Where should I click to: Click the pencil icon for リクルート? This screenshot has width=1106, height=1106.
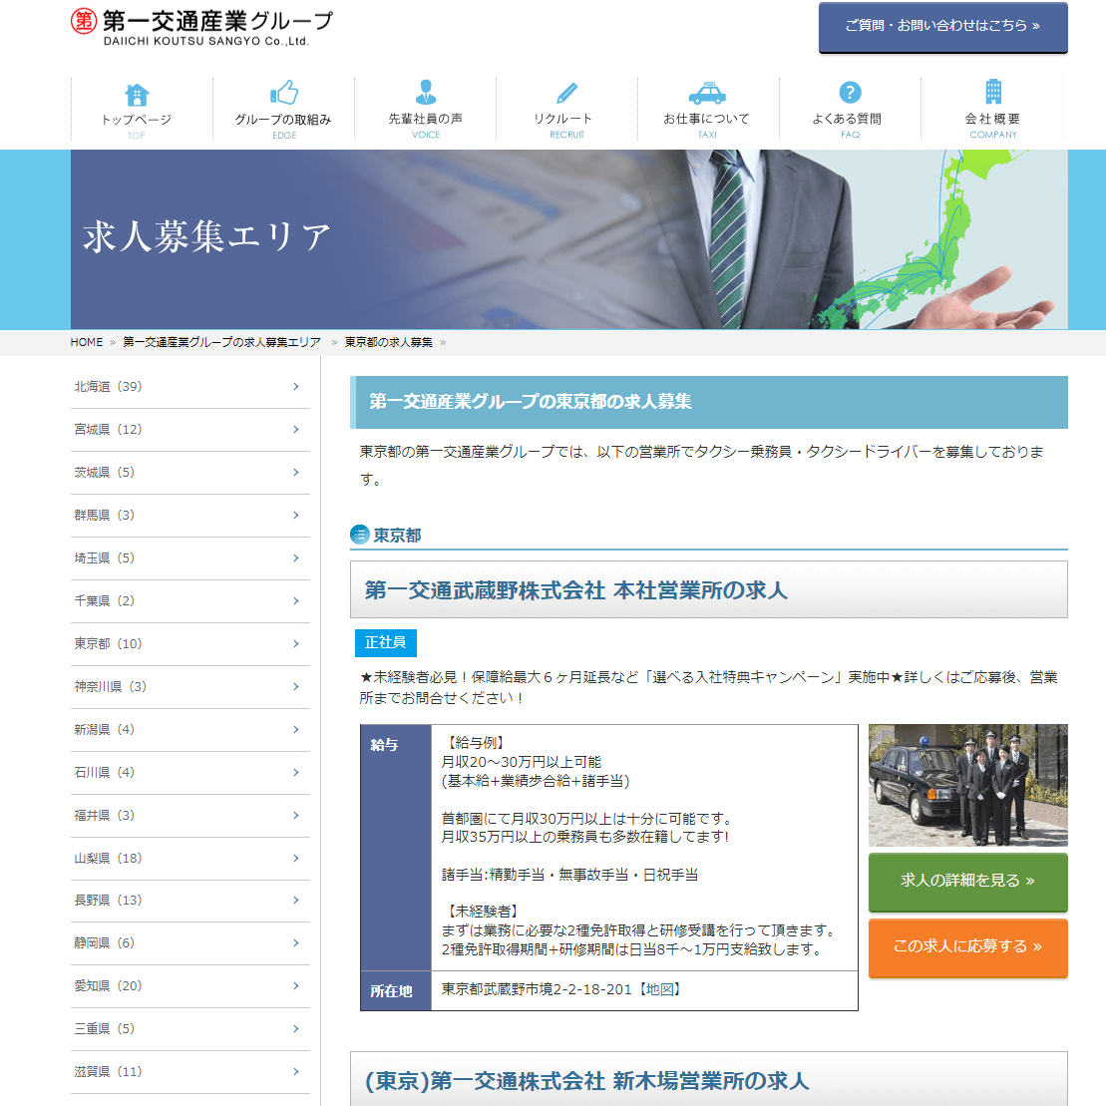(x=567, y=93)
